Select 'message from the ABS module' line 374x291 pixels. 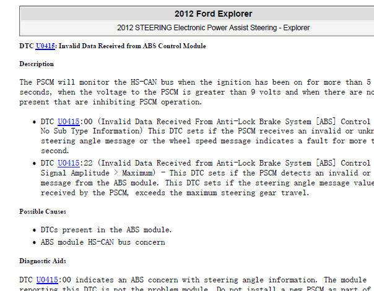pyautogui.click(x=207, y=183)
